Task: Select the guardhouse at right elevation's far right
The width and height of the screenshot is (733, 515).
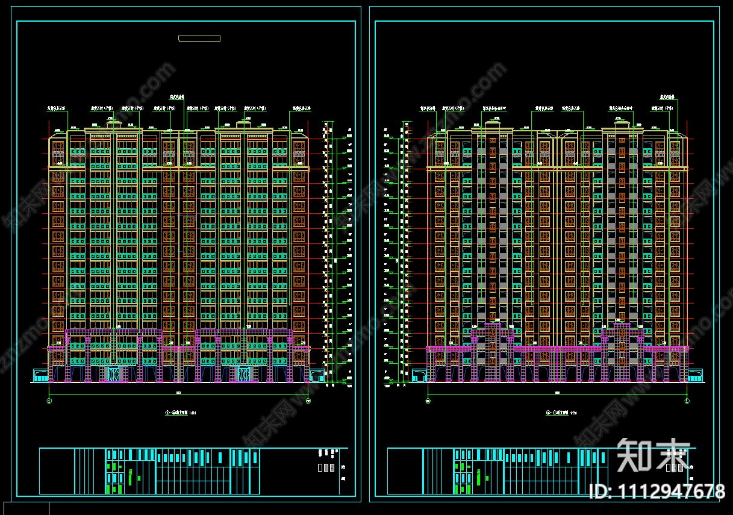Action: coord(695,375)
